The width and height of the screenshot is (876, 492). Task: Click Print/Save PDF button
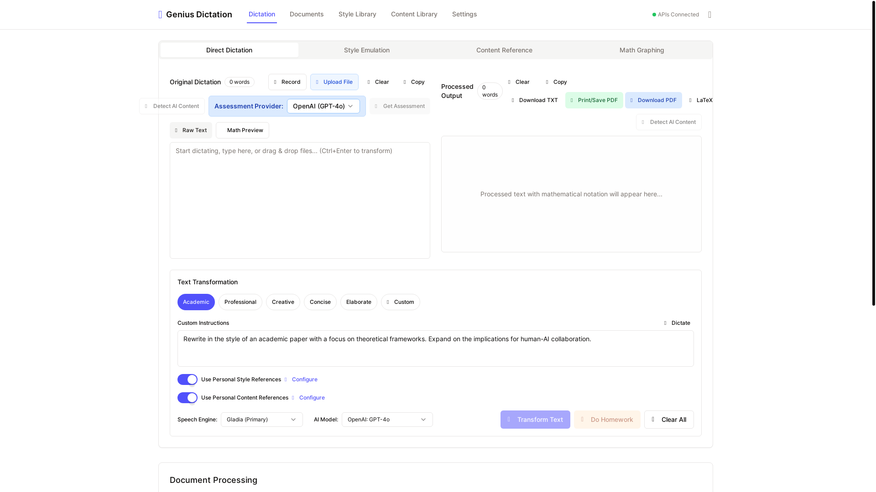594,100
